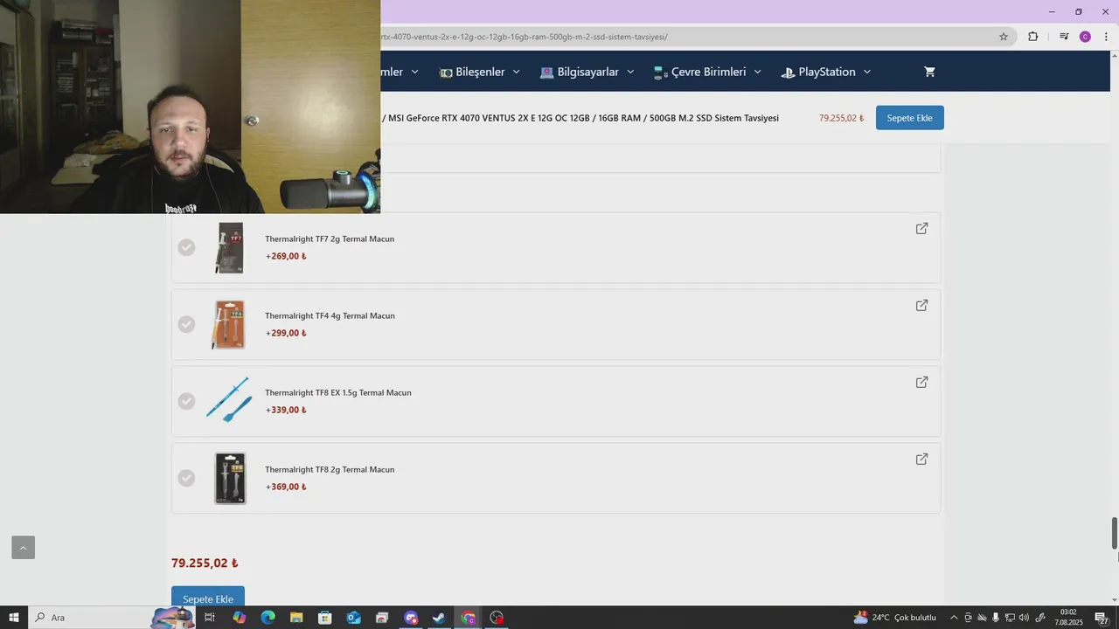This screenshot has width=1119, height=629.
Task: Click the blue TF8 EX syringe thumbnail
Action: point(229,400)
